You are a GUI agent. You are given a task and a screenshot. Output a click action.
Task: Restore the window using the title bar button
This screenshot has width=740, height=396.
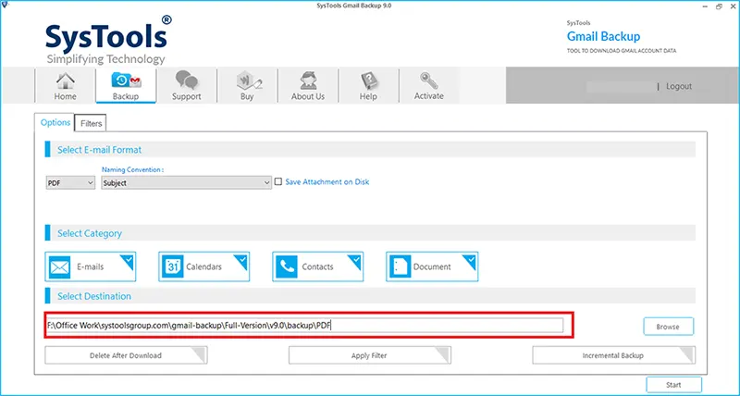click(719, 6)
